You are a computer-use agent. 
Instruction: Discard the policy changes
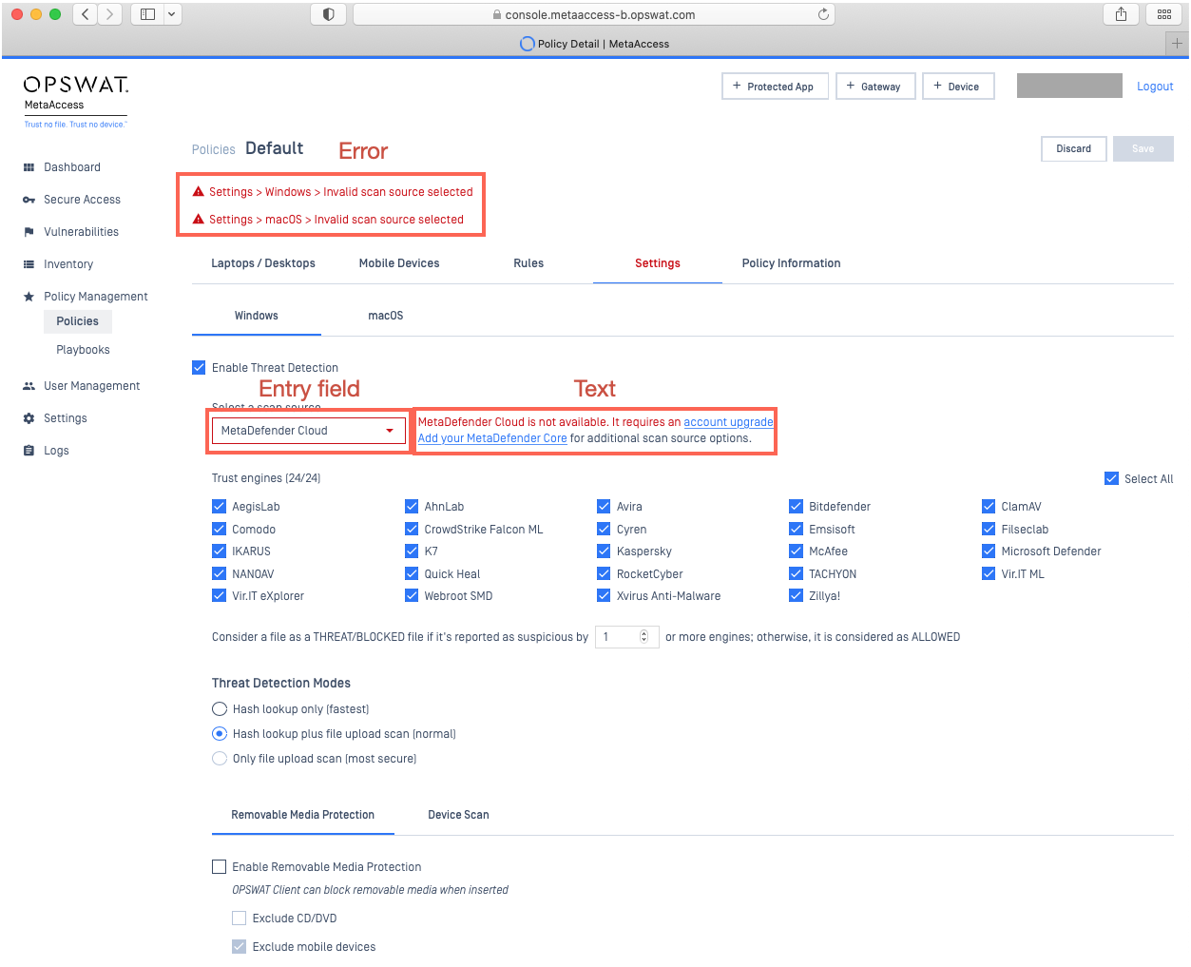click(1073, 149)
